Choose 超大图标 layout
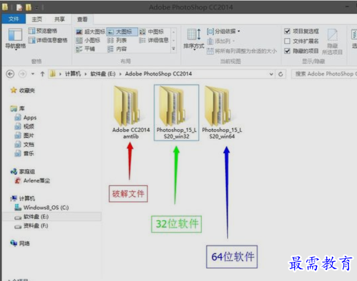The image size is (357, 281). point(90,32)
